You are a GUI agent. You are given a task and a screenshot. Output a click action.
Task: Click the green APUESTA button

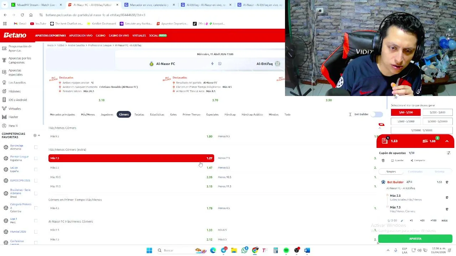[415, 239]
